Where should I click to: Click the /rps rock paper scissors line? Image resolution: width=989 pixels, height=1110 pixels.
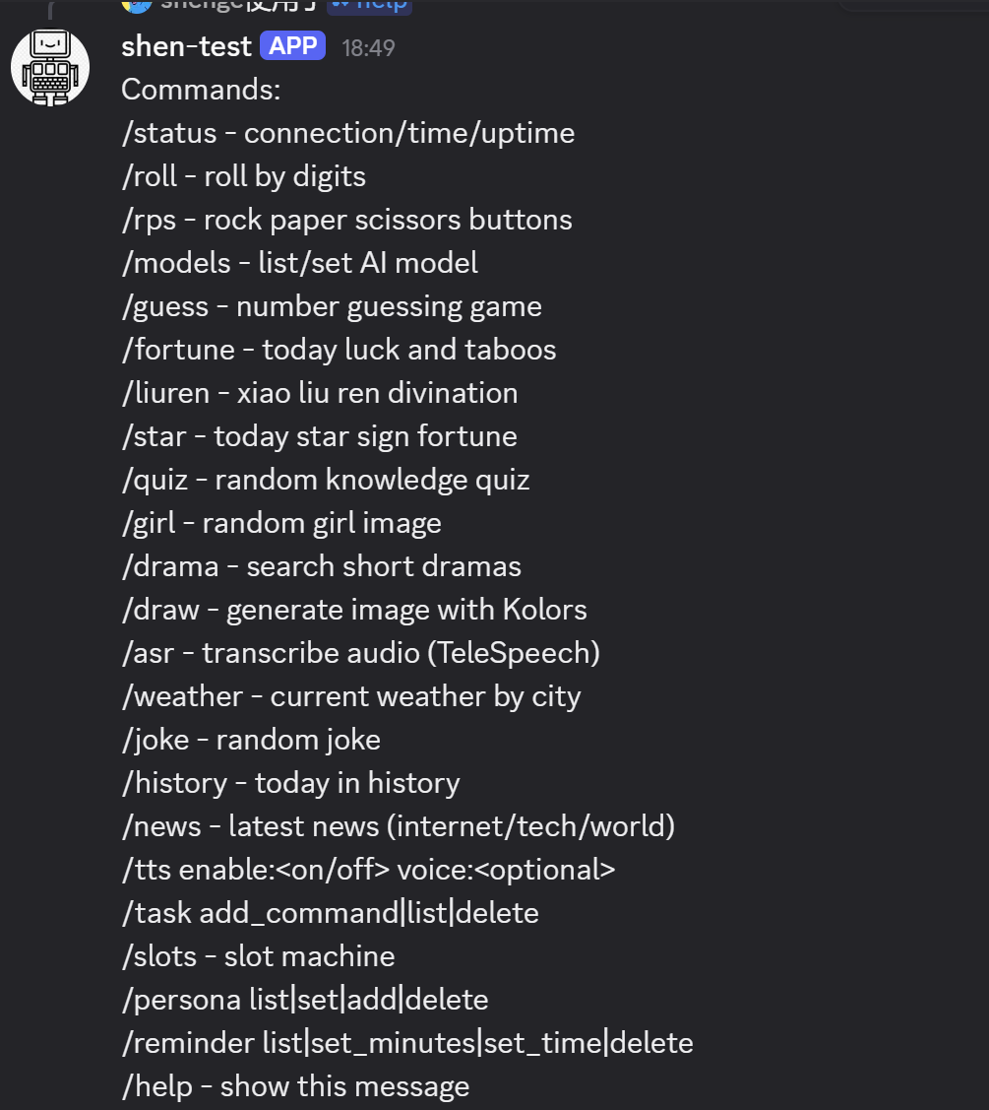coord(346,220)
